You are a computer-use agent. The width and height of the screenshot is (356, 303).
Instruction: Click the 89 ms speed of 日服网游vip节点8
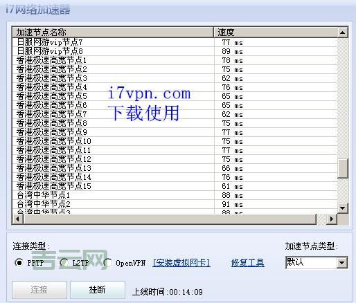[x=232, y=51]
